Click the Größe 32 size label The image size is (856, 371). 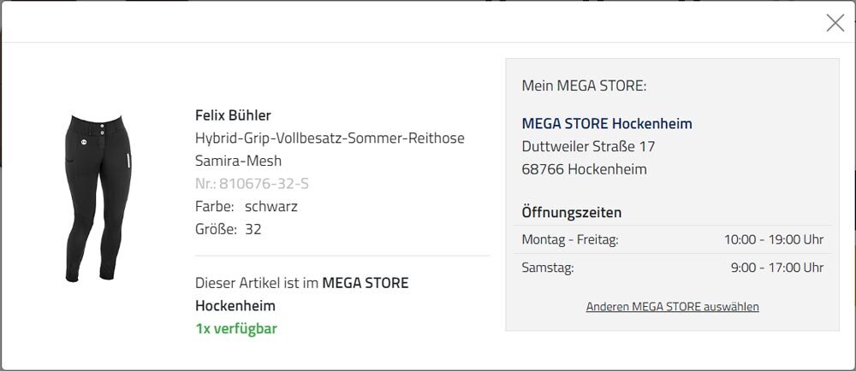[229, 229]
